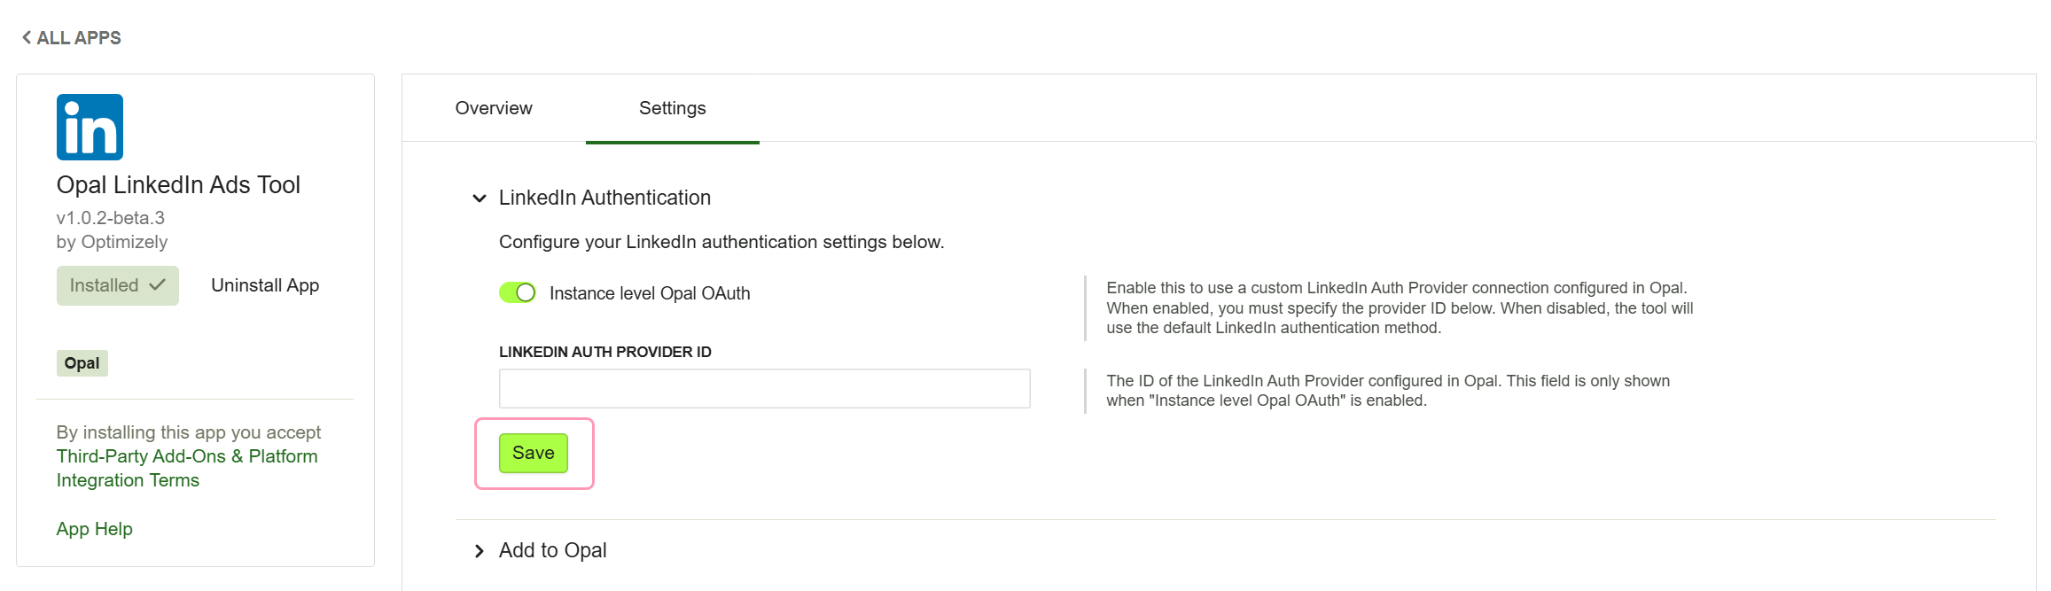This screenshot has height=591, width=2051.
Task: Switch to the Overview tab
Action: point(494,108)
